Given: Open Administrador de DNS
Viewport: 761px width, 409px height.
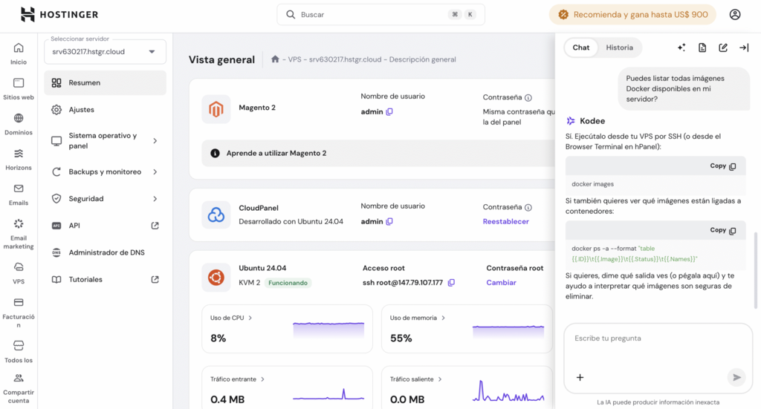Looking at the screenshot, I should 106,252.
